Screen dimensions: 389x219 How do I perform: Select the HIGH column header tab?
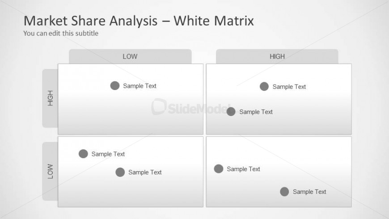click(x=277, y=56)
